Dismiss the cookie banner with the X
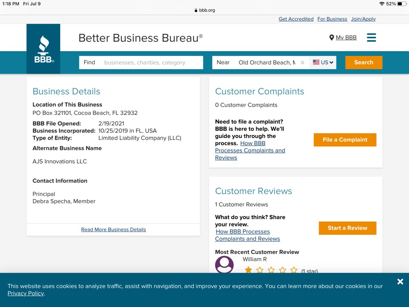 pos(400,281)
